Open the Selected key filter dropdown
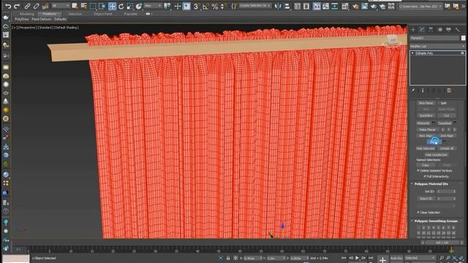This screenshot has height=263, width=468. pos(420,258)
